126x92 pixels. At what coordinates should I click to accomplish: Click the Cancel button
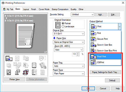tap(103, 88)
